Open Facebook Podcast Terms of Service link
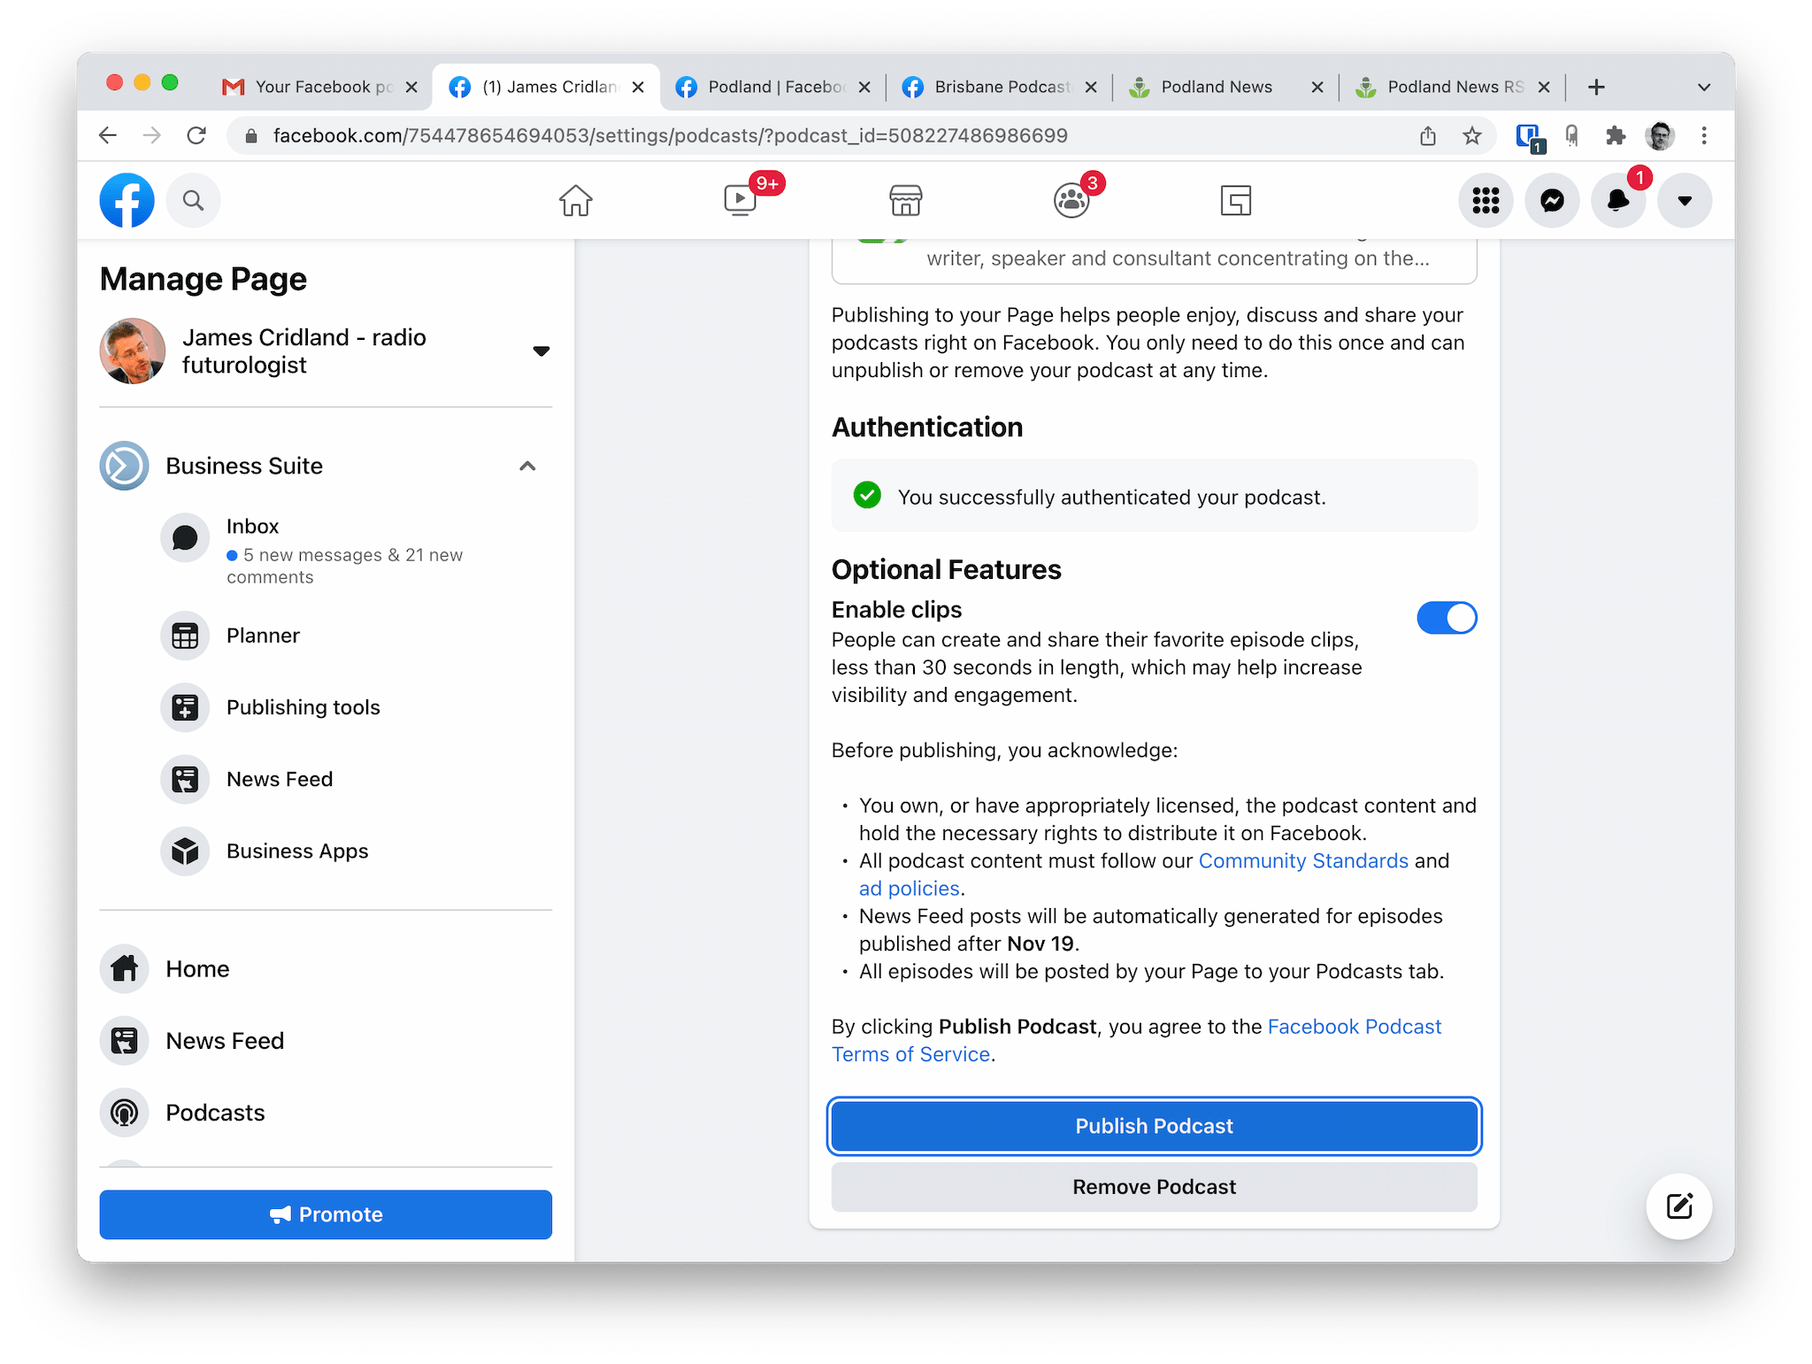 1137,1041
